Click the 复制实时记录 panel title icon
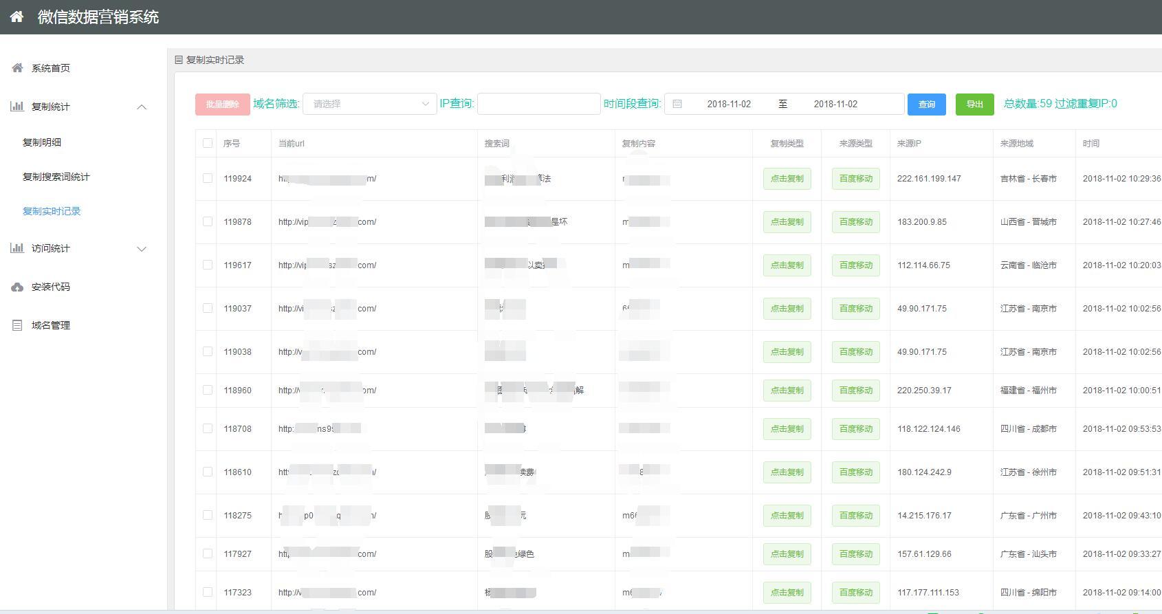The image size is (1162, 614). [179, 61]
